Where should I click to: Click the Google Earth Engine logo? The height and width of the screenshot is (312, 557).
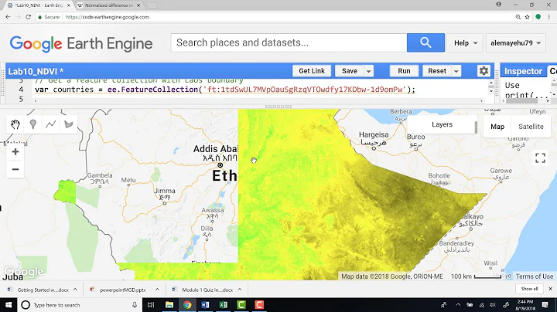coord(81,43)
